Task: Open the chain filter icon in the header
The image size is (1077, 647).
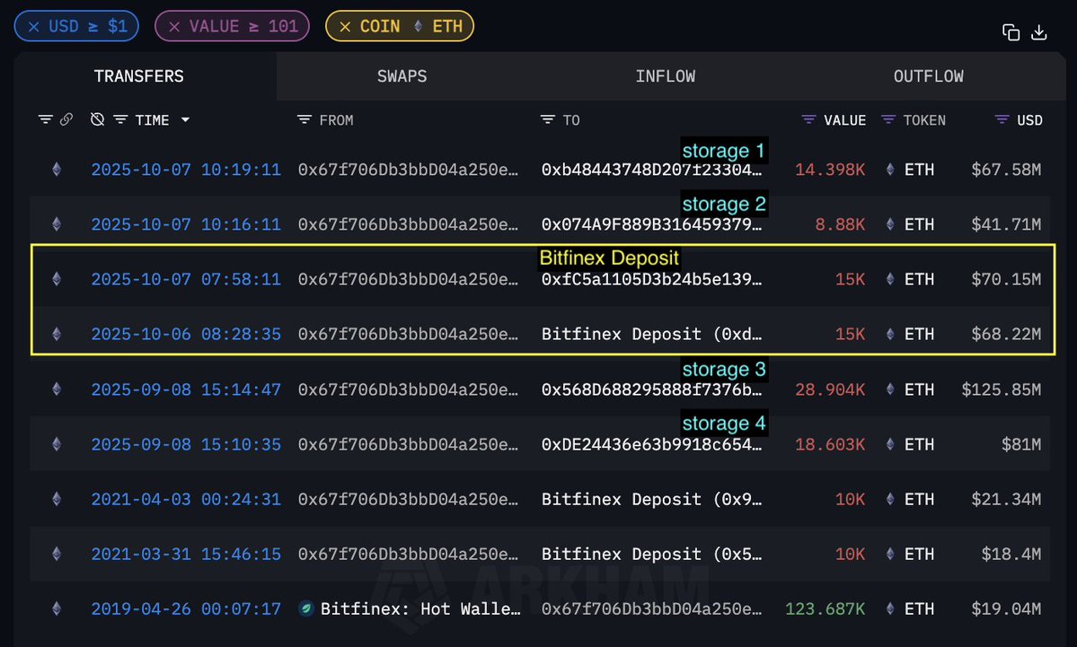Action: click(45, 119)
